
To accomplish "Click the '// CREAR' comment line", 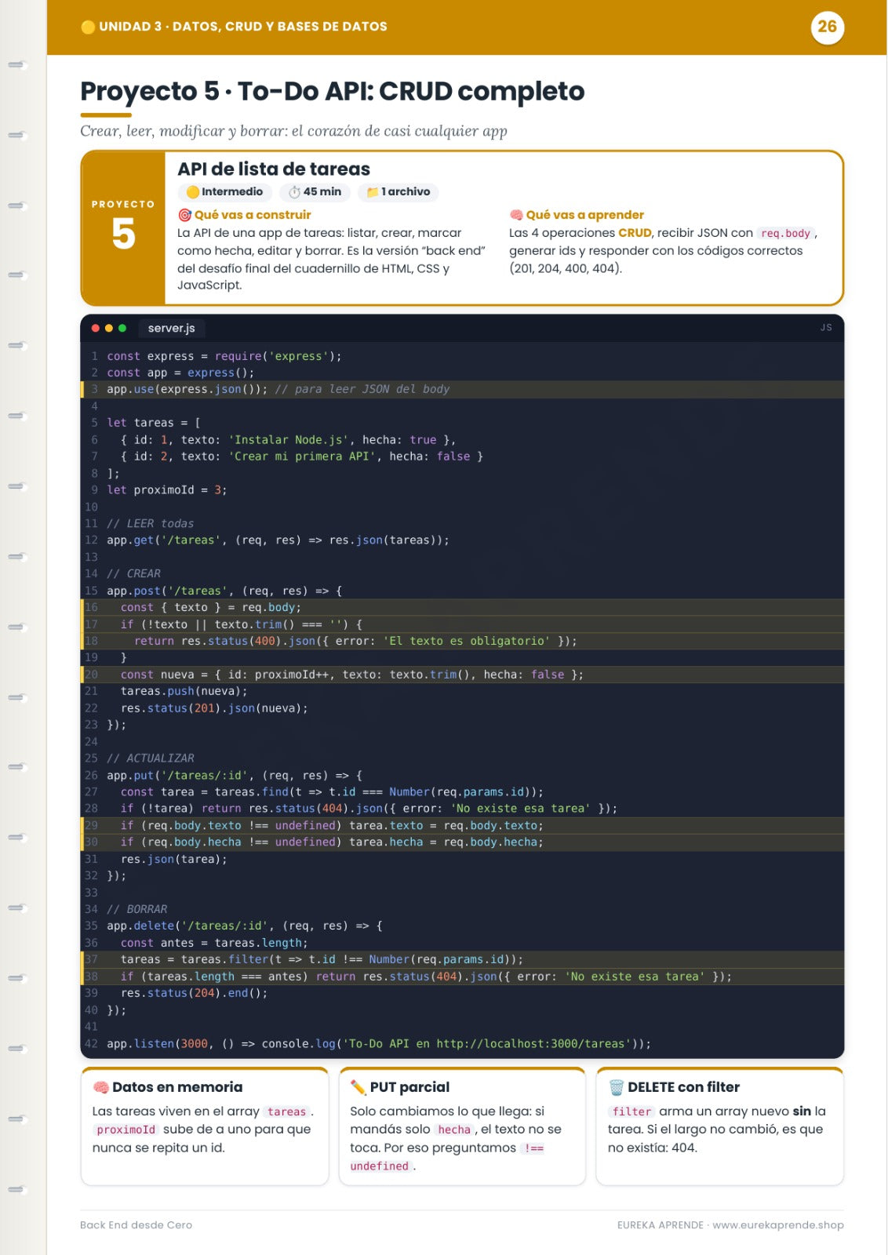I will tap(134, 574).
